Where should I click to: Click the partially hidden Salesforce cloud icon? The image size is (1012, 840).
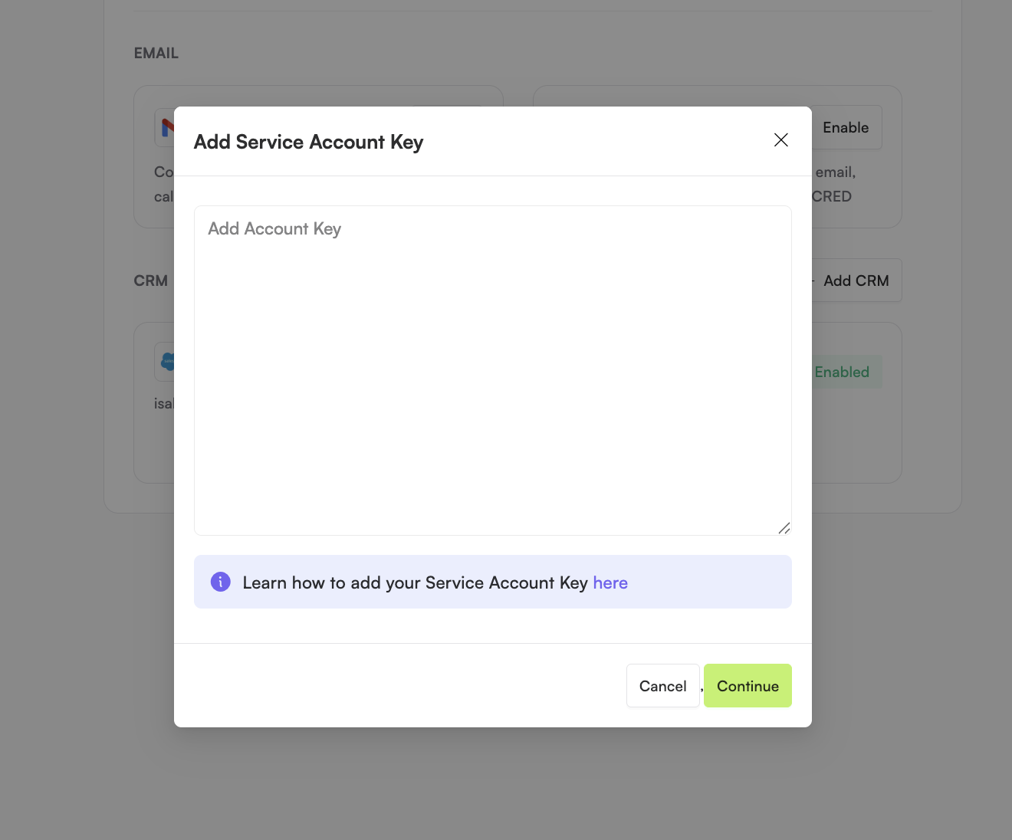(x=167, y=362)
